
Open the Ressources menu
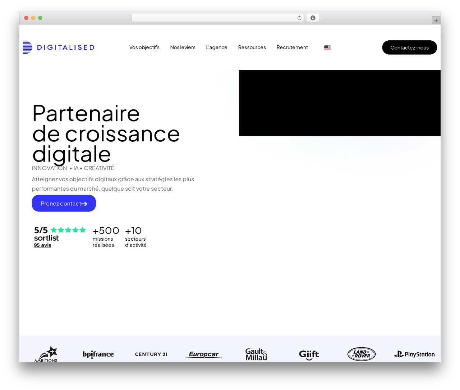click(252, 47)
